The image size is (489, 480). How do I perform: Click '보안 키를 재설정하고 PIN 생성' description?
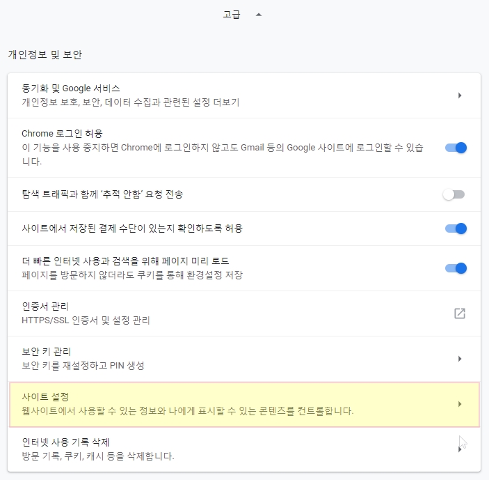[x=83, y=366]
